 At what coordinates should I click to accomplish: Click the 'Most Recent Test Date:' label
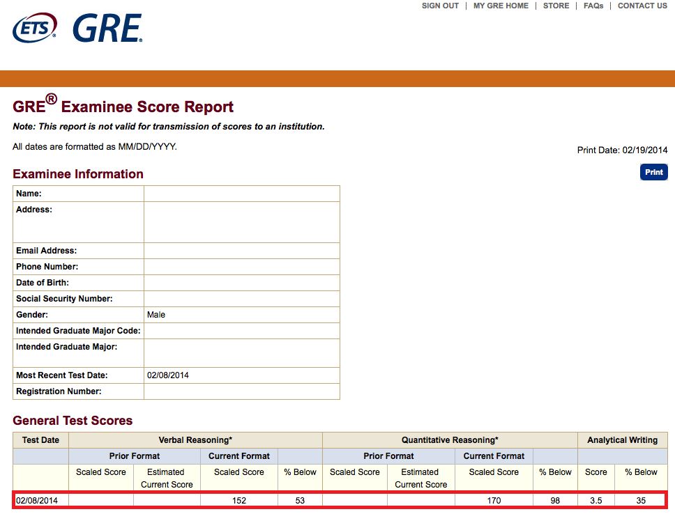(x=62, y=375)
